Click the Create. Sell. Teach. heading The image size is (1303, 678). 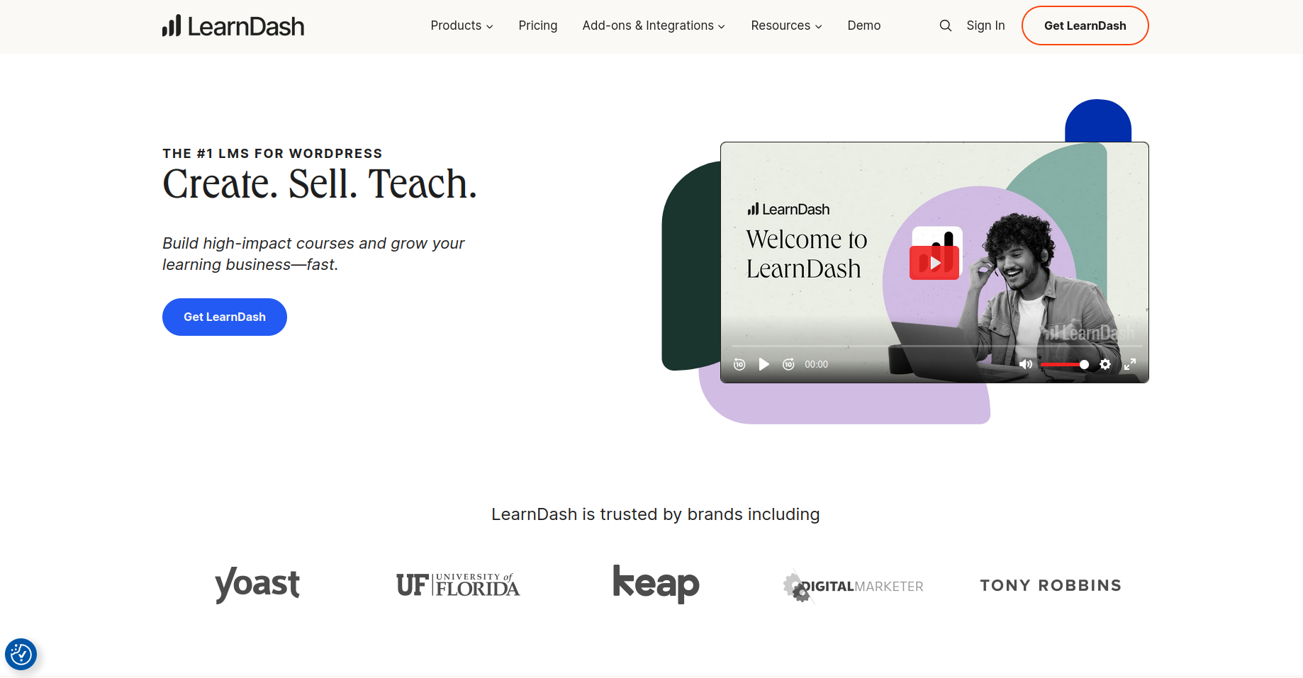(320, 184)
